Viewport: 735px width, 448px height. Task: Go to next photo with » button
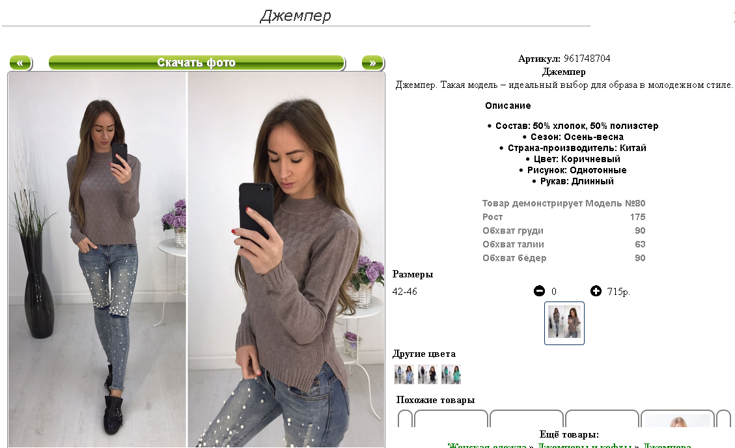[372, 63]
